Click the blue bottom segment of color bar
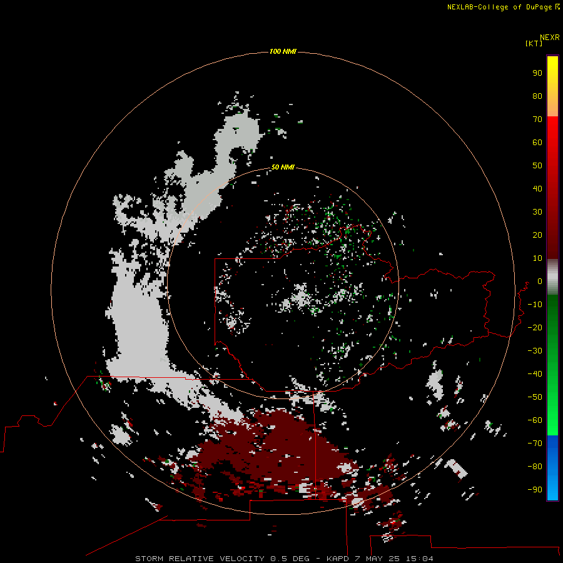Viewport: 563px width, 563px height. (552, 468)
